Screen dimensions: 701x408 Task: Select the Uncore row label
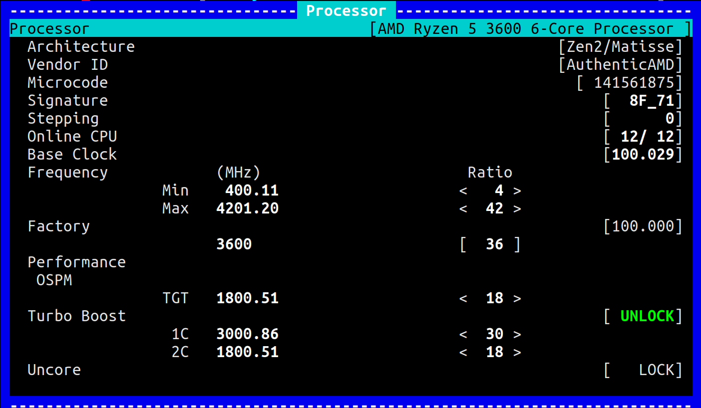[54, 370]
